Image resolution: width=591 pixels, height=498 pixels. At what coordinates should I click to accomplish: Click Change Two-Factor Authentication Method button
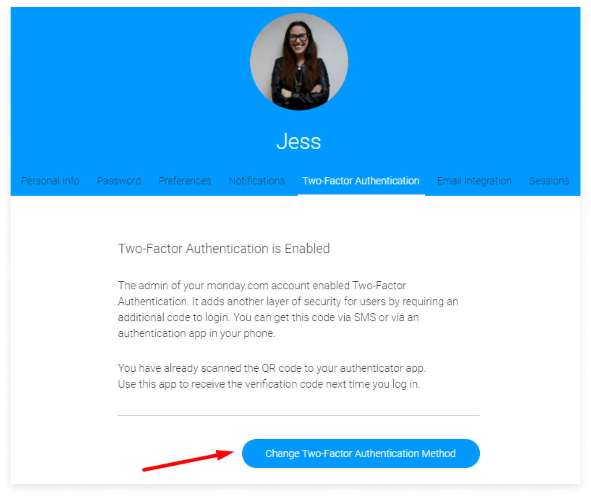tap(361, 453)
